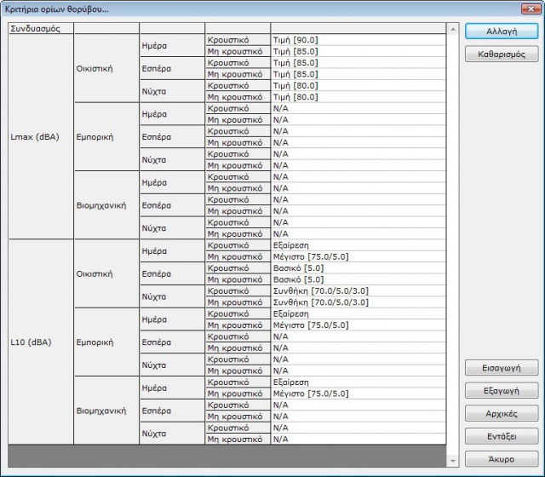
Task: Click the Εξαγωγή export button
Action: point(502,391)
